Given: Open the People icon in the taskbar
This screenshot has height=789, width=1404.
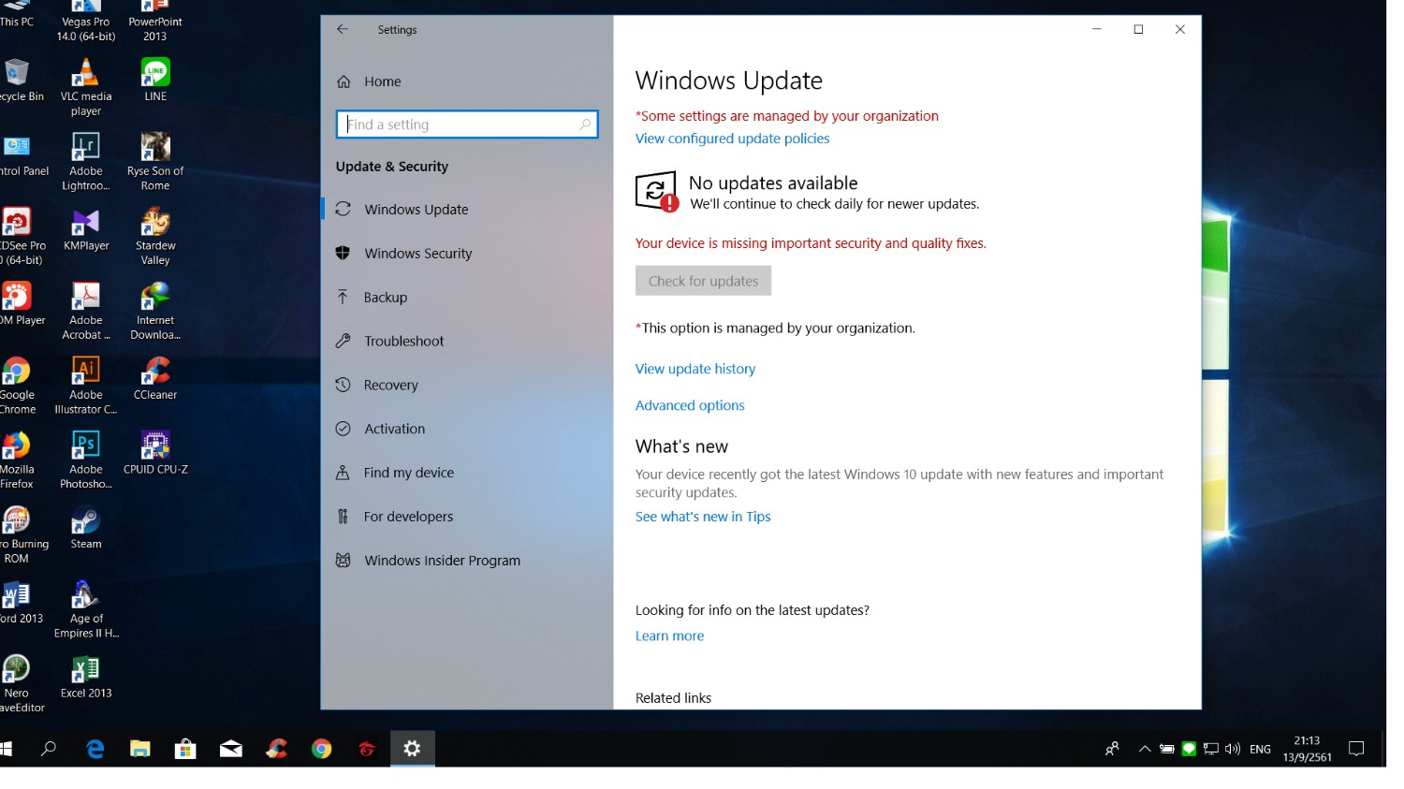Looking at the screenshot, I should click(1112, 749).
